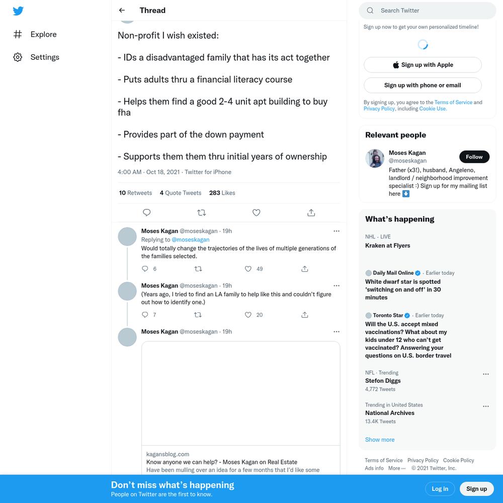Open options for National Archives trend

coord(486,406)
